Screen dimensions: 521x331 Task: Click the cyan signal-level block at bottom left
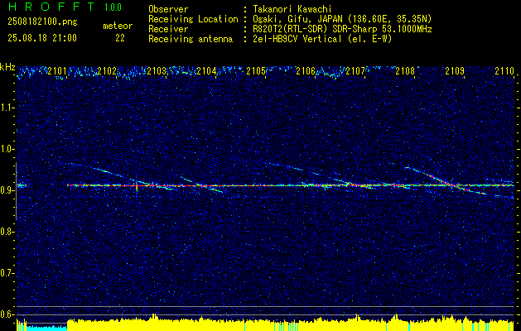click(x=46, y=328)
